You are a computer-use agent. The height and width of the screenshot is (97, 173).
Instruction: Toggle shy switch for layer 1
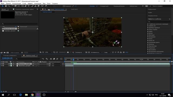(33, 64)
